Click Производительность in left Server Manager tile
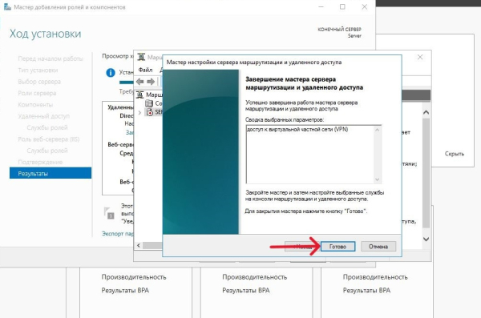 pos(134,277)
